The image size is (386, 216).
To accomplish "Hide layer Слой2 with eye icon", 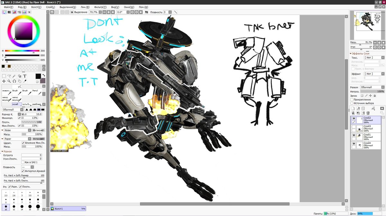I will pos(354,118).
